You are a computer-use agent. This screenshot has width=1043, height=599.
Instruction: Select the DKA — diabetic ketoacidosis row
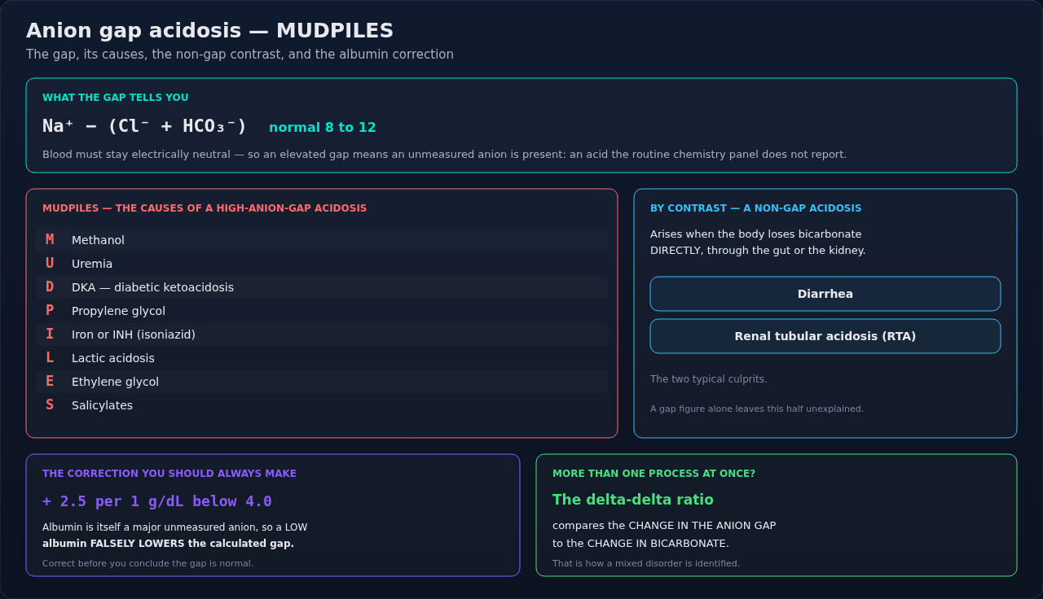click(322, 287)
